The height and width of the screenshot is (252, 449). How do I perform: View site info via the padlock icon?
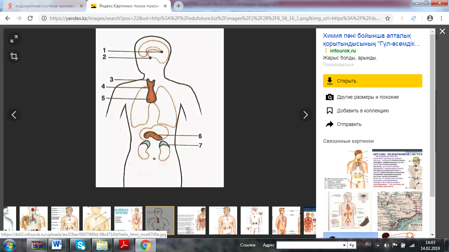(44, 18)
